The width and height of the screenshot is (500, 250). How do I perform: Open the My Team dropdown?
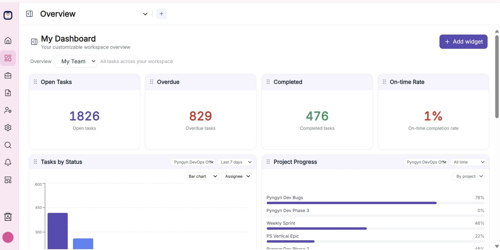tap(76, 61)
